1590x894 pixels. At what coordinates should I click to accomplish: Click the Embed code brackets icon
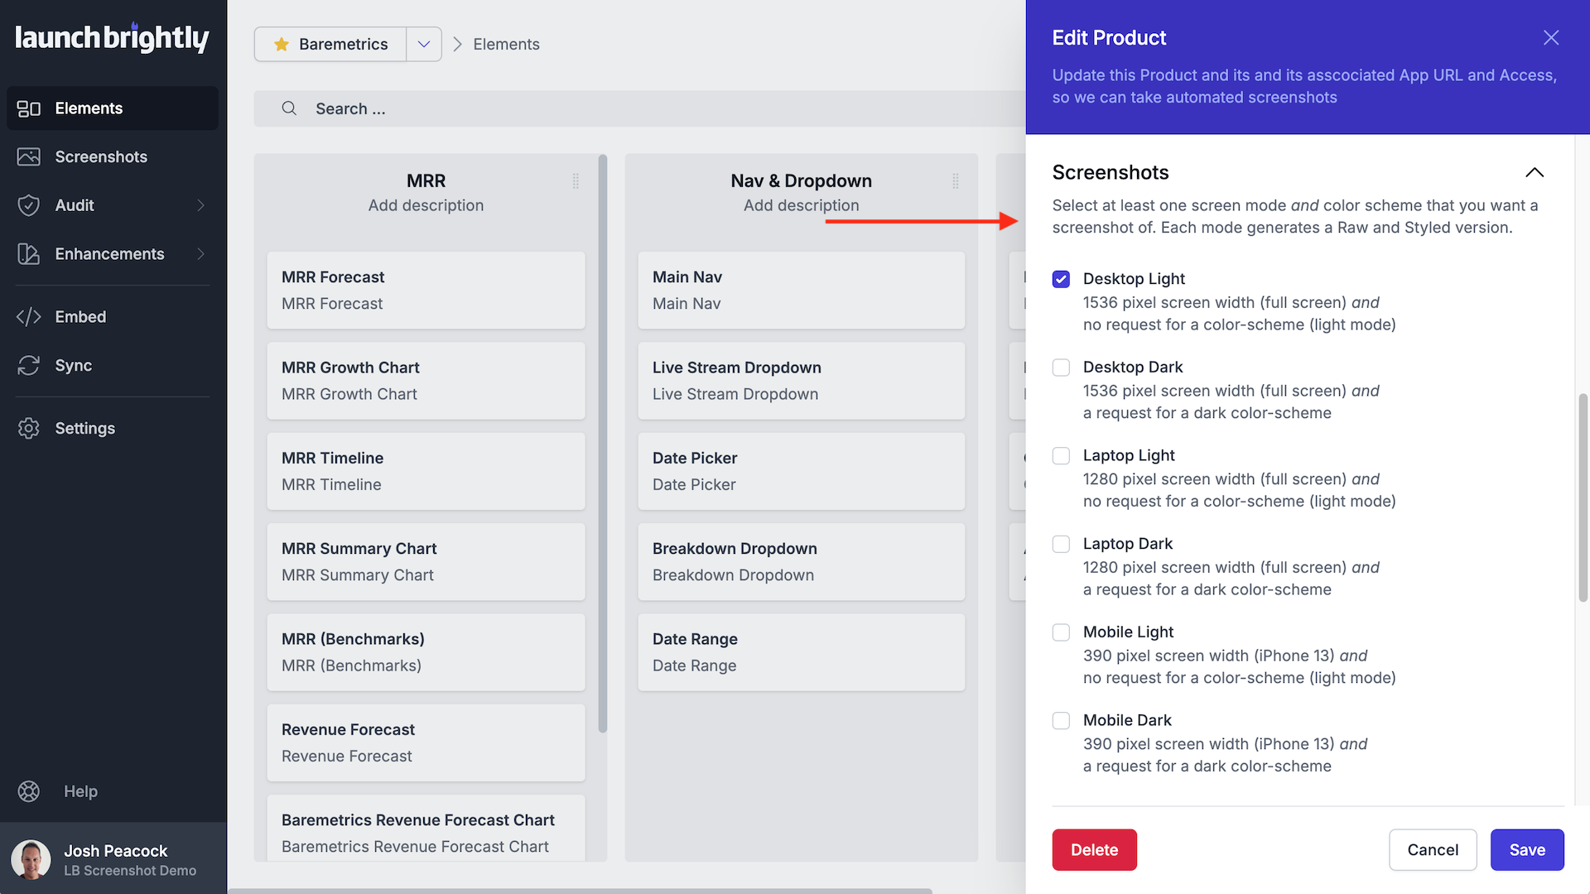29,317
